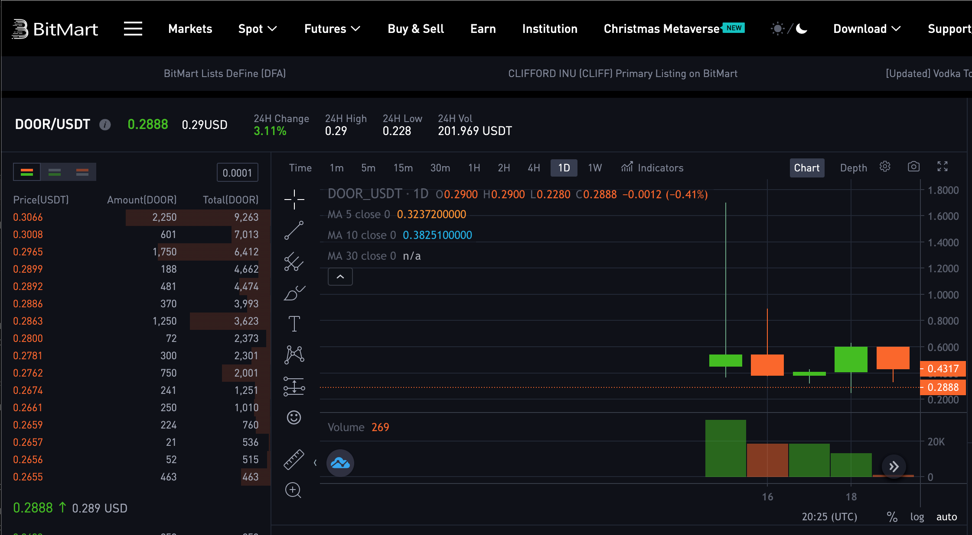Switch to the Time line view

click(x=300, y=168)
